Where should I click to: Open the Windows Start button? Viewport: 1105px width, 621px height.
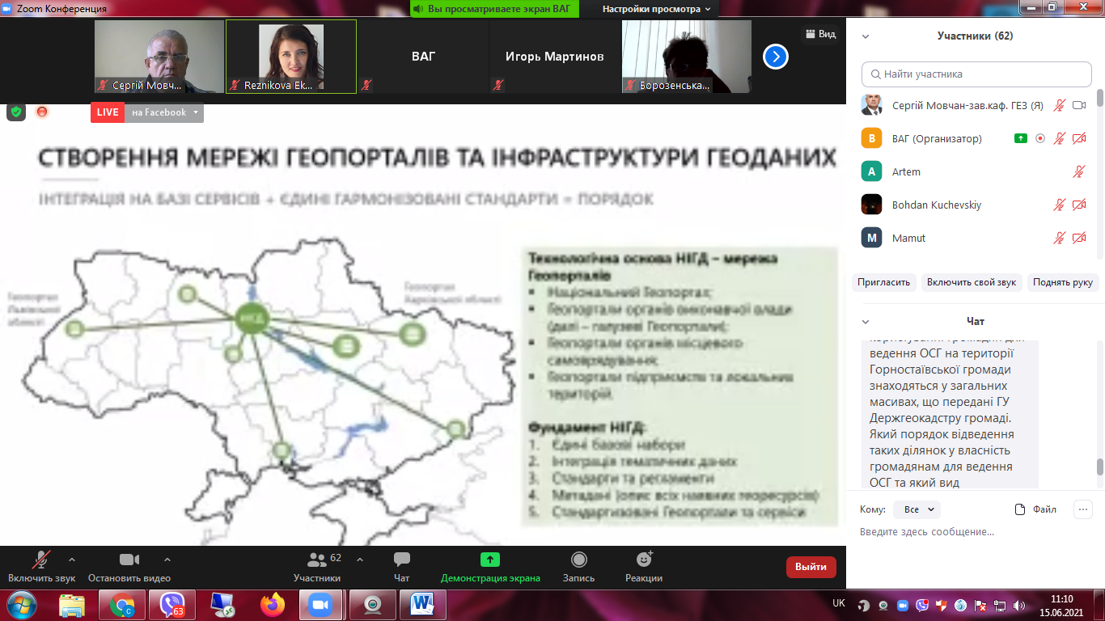coord(21,604)
